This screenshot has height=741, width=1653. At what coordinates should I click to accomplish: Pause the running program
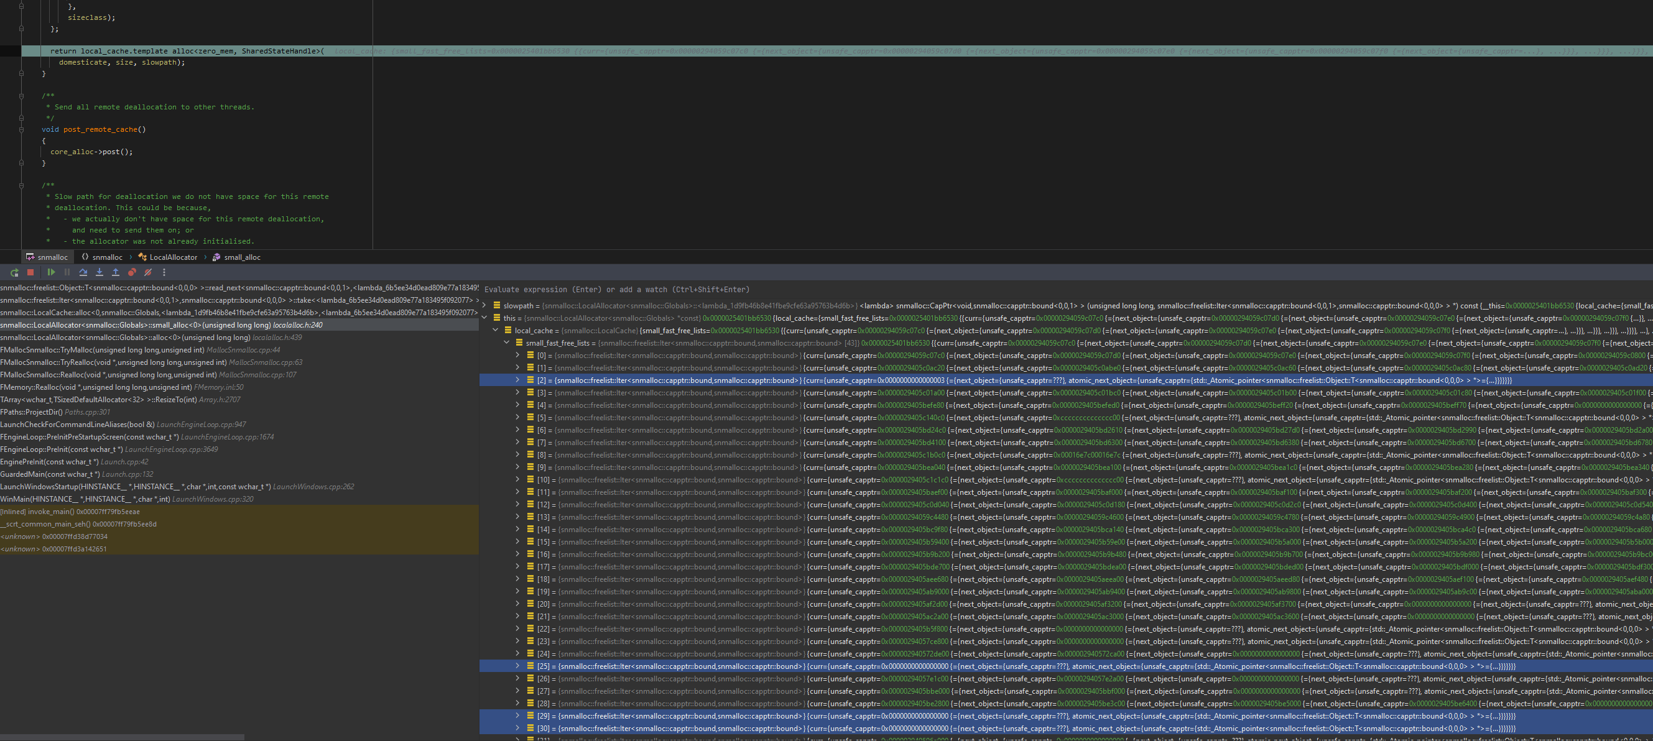tap(67, 272)
